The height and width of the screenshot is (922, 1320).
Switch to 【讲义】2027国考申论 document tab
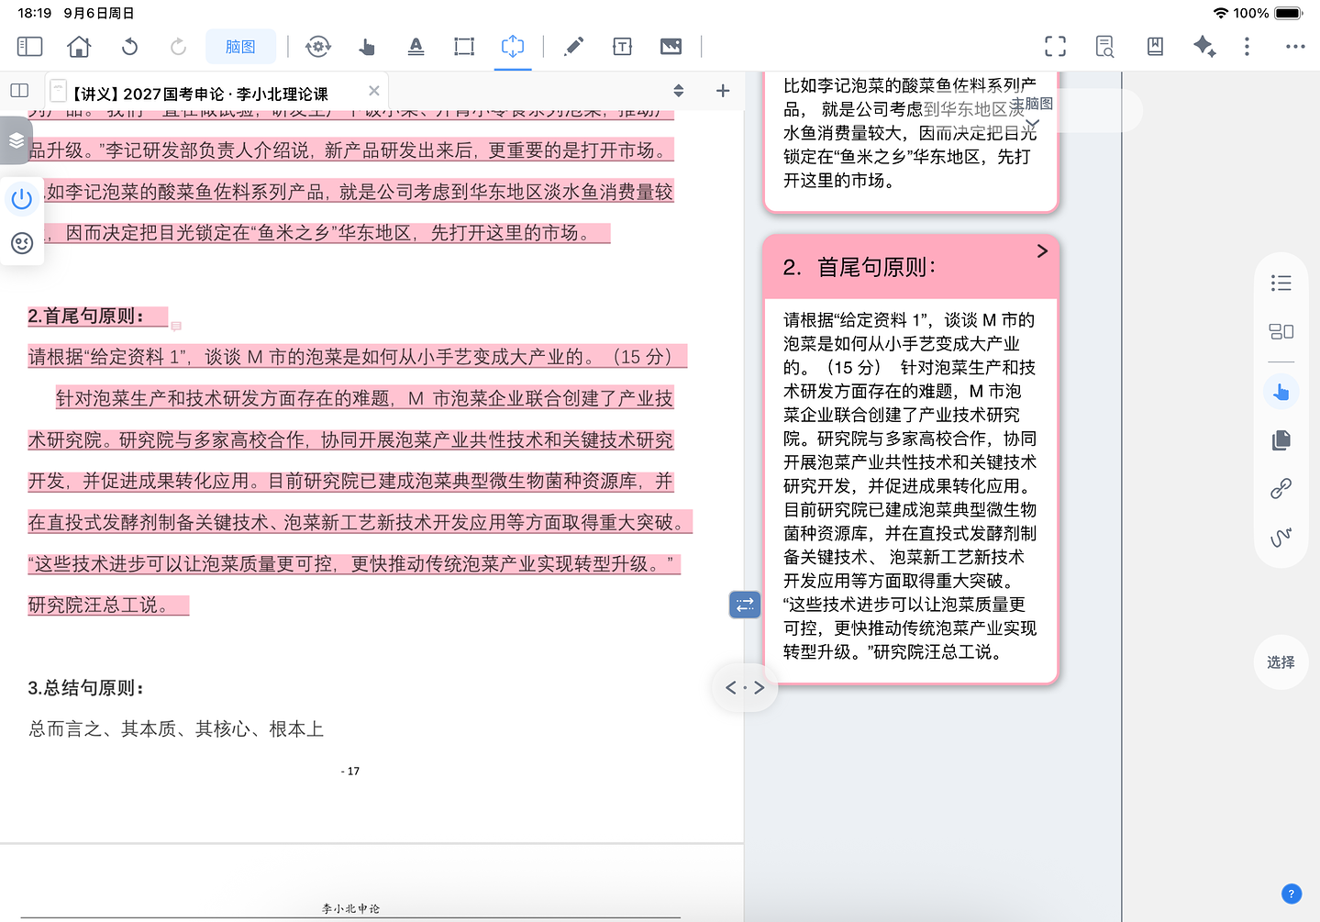point(200,94)
